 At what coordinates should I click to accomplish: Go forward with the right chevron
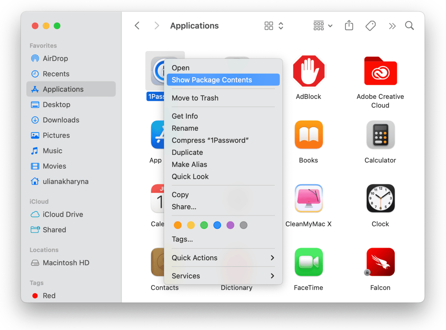[x=157, y=26]
